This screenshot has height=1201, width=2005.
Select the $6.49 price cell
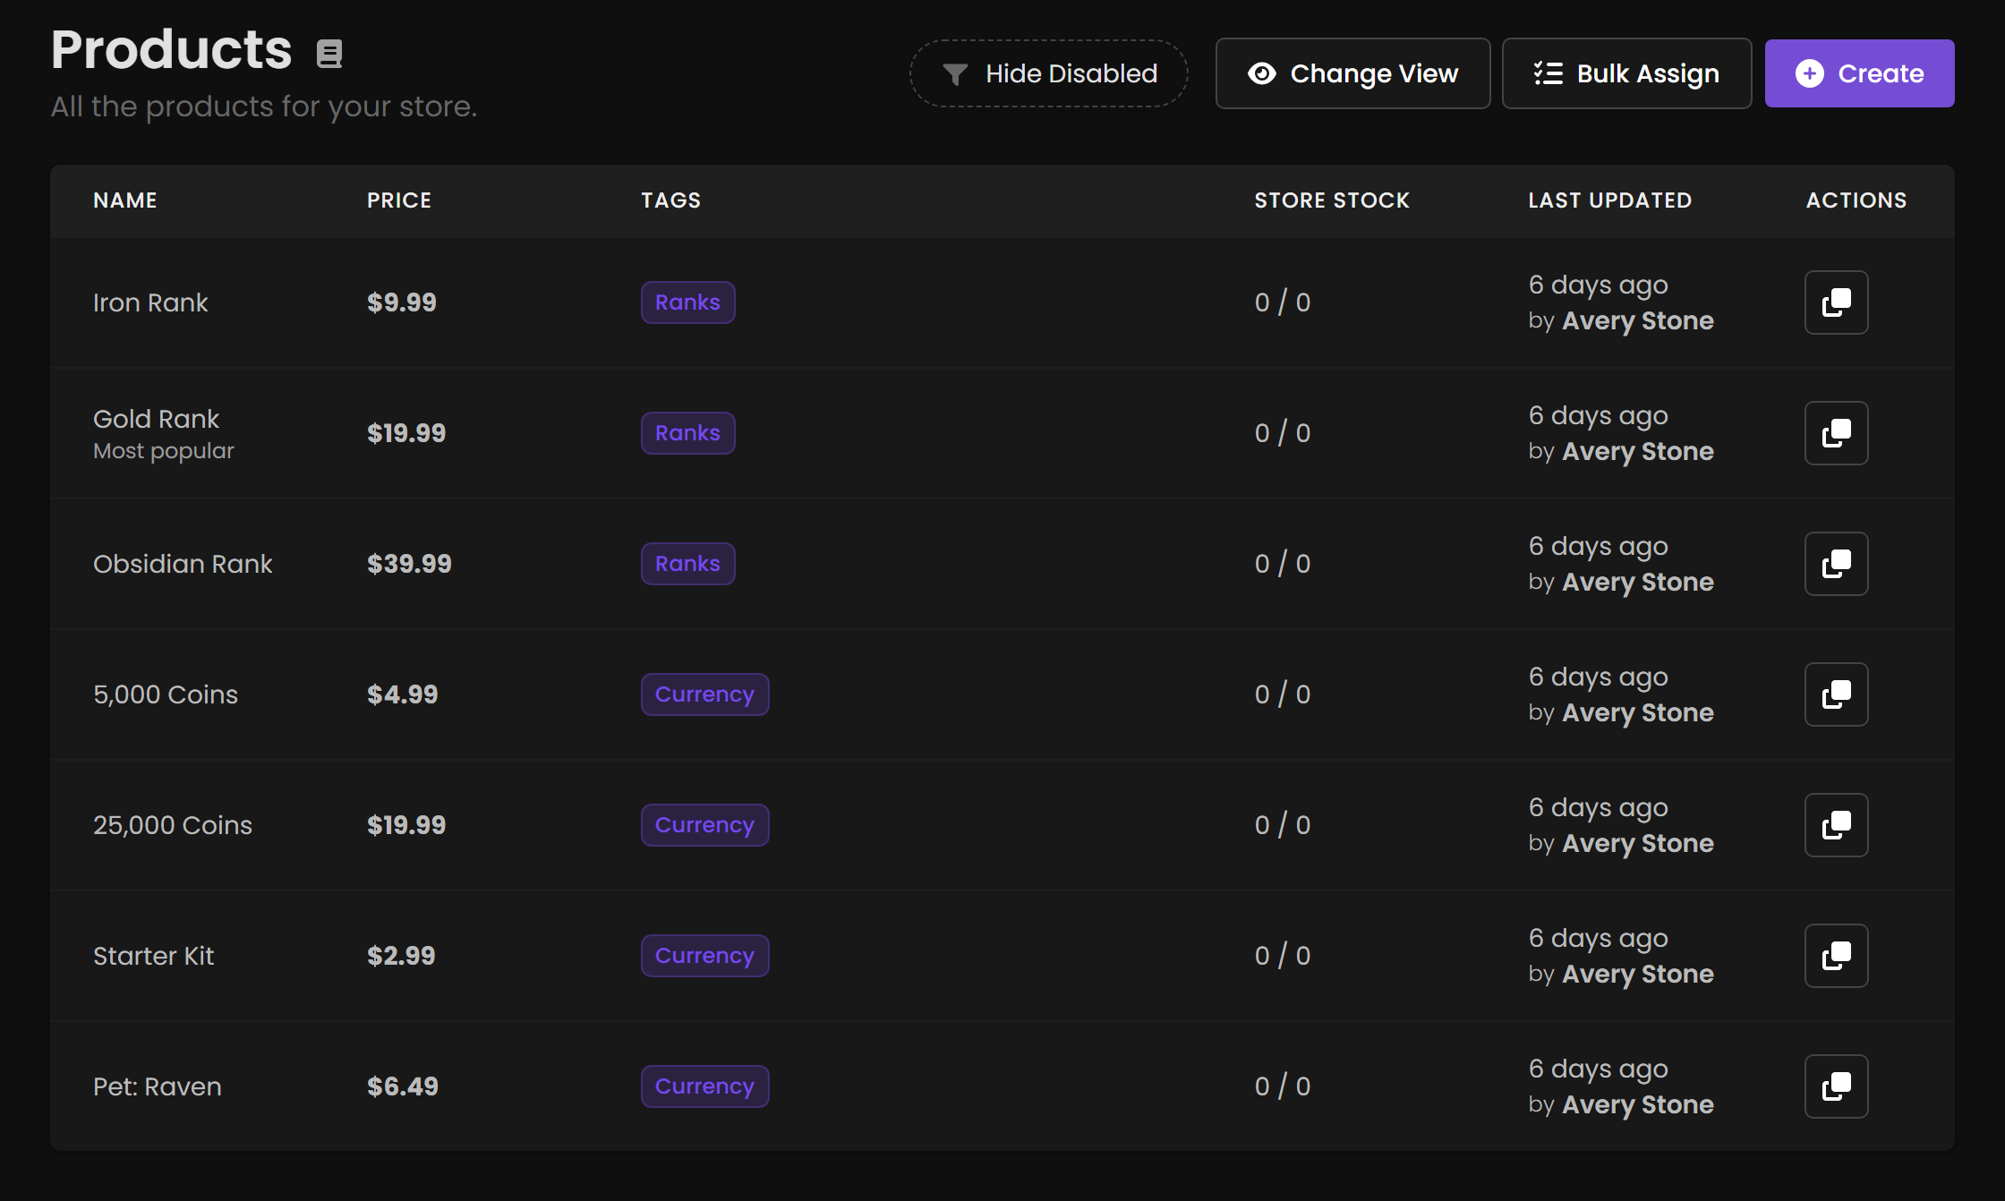pyautogui.click(x=403, y=1086)
